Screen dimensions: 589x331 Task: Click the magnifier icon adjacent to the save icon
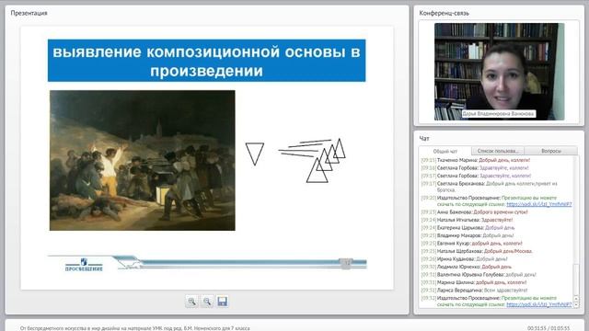point(207,302)
